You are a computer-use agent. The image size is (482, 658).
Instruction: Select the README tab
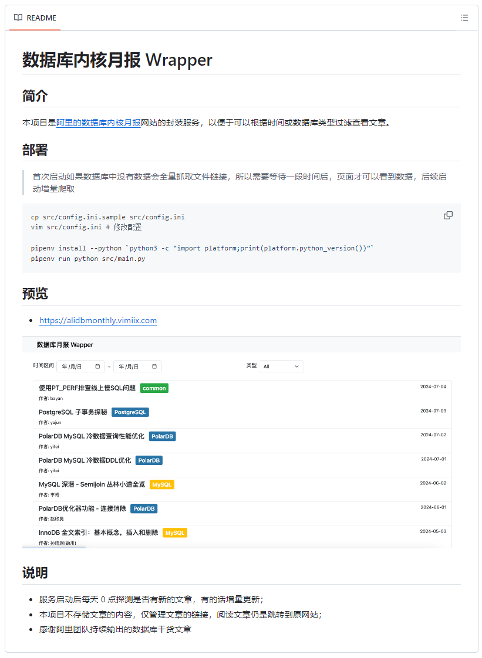(35, 18)
